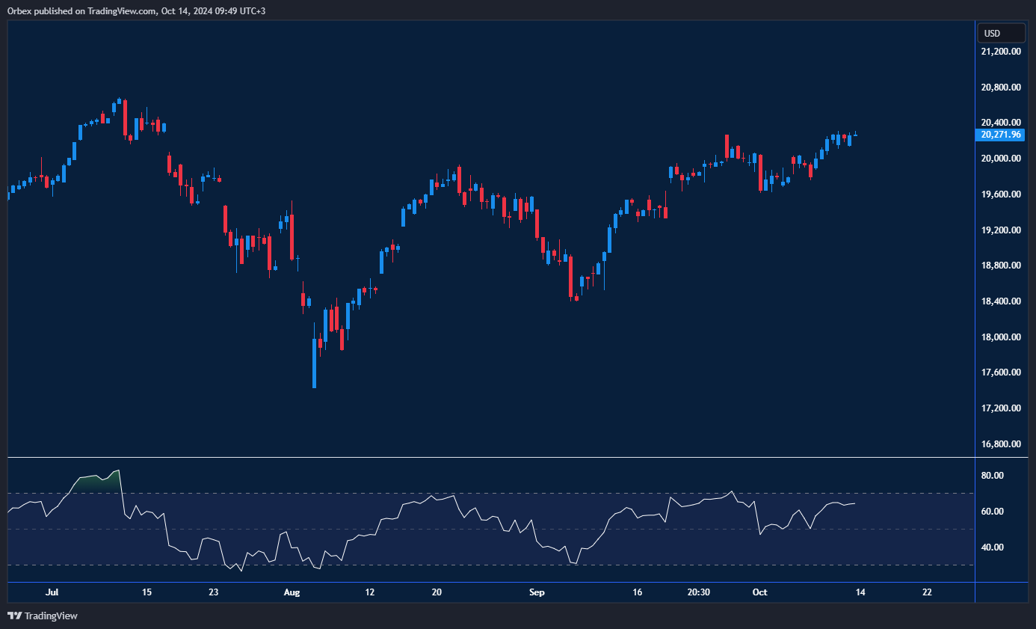The image size is (1036, 629).
Task: Click the 20:30 time axis label
Action: click(x=698, y=592)
